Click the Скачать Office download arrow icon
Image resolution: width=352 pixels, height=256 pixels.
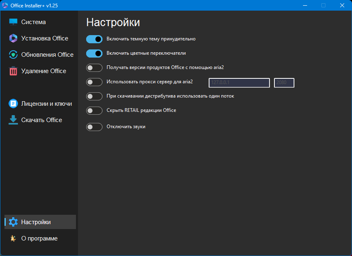click(13, 120)
